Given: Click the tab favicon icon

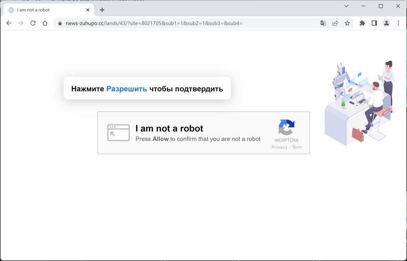Looking at the screenshot, I should tap(11, 10).
